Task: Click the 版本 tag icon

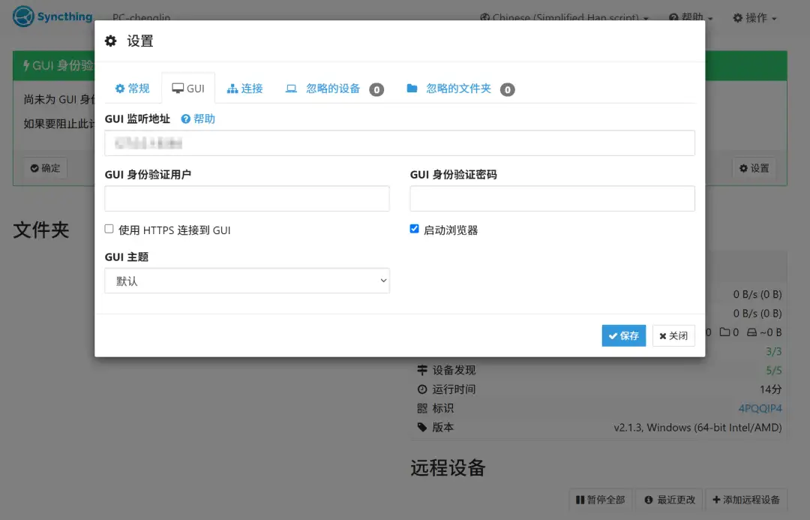Action: (422, 428)
